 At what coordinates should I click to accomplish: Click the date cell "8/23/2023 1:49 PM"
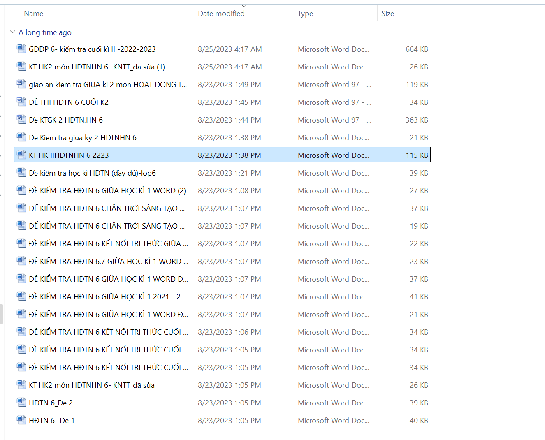tap(230, 85)
